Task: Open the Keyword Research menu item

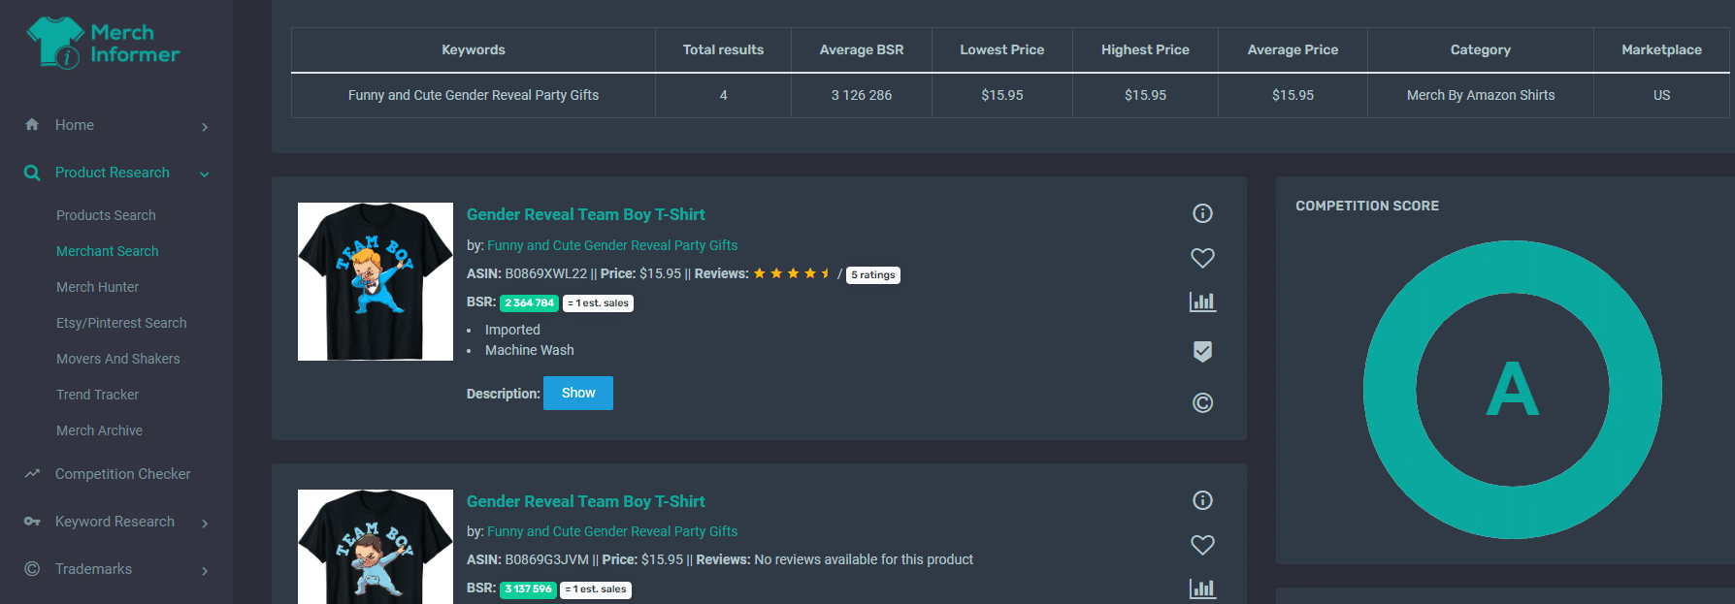Action: tap(115, 522)
